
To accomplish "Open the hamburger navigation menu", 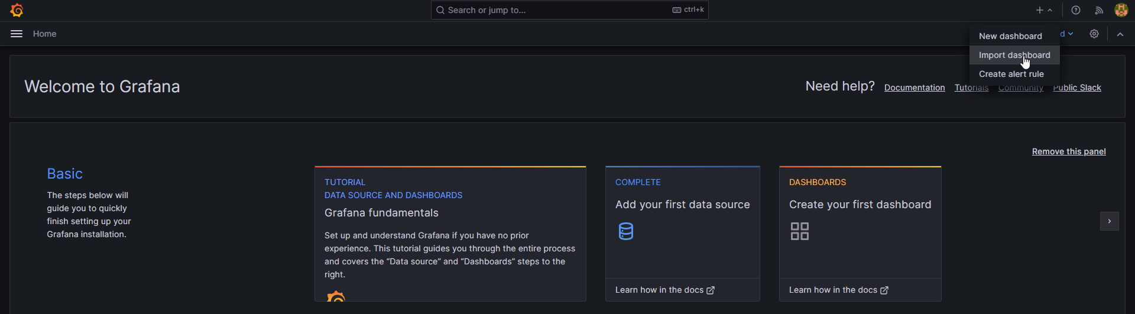I will pos(17,34).
